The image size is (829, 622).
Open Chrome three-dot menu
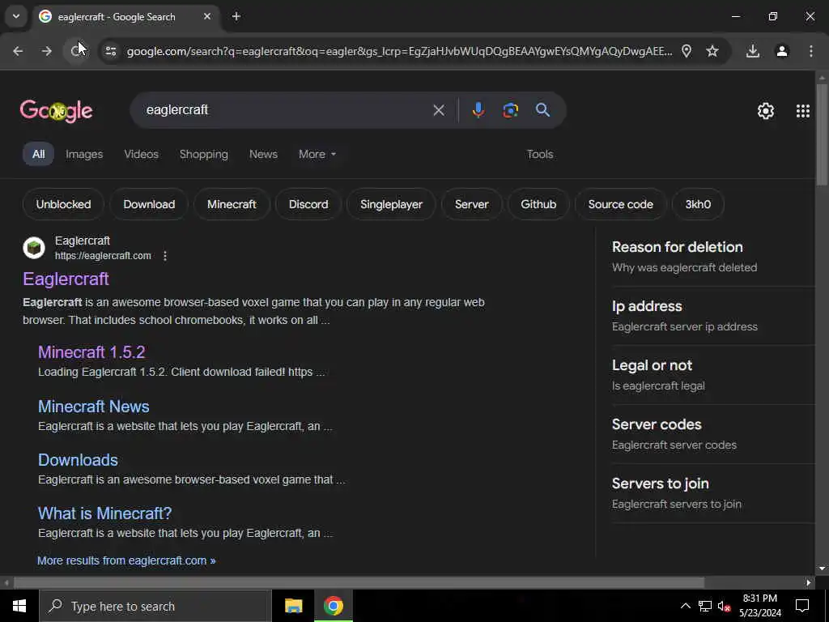pos(811,51)
